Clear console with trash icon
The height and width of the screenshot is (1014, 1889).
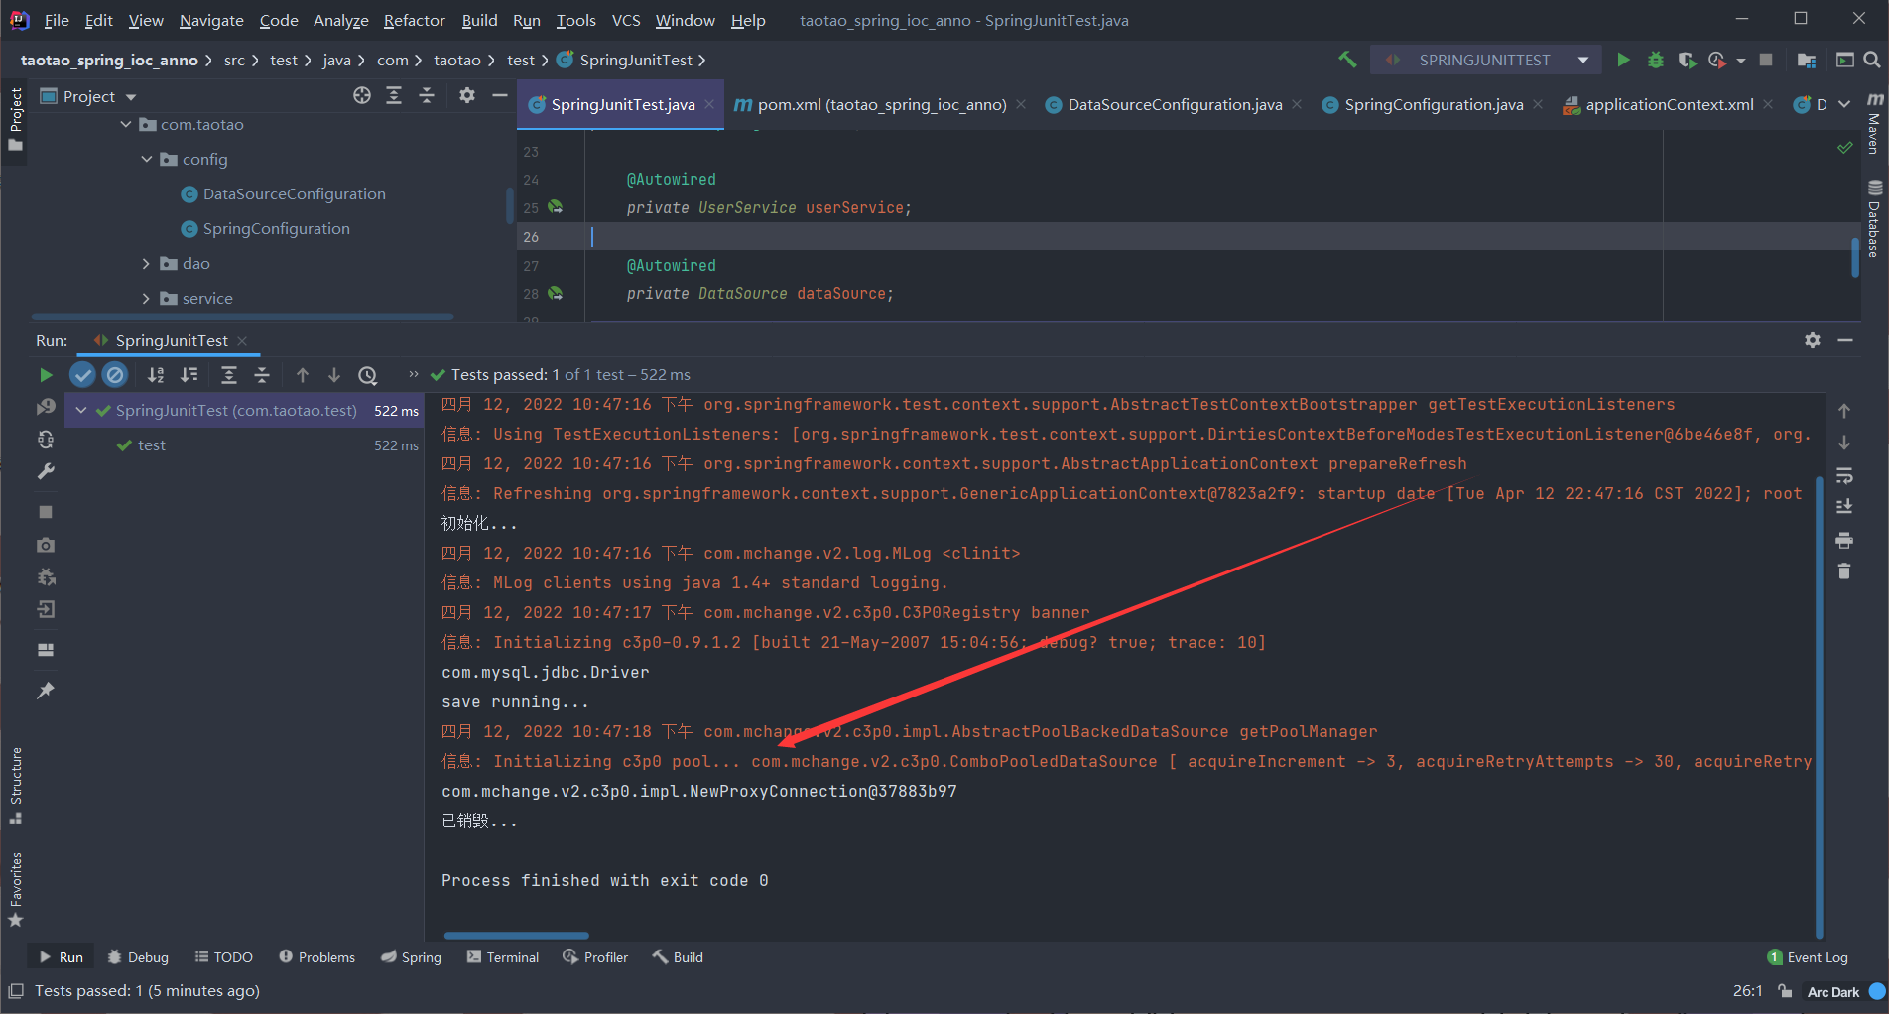(x=1844, y=571)
